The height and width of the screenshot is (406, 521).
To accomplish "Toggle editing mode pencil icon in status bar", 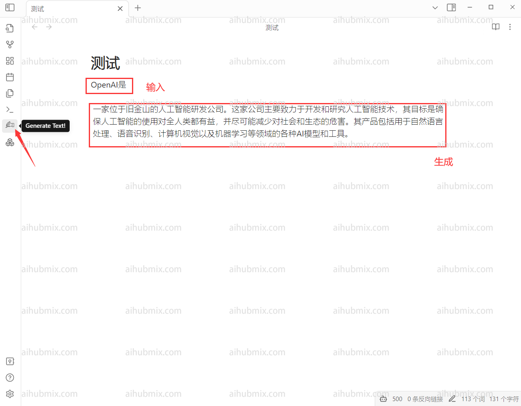I will [x=452, y=399].
